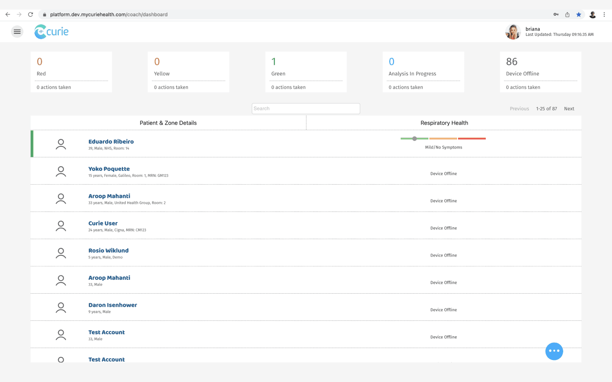The width and height of the screenshot is (612, 382).
Task: Open the Aroop Mahanti United Health Group record
Action: pos(109,196)
